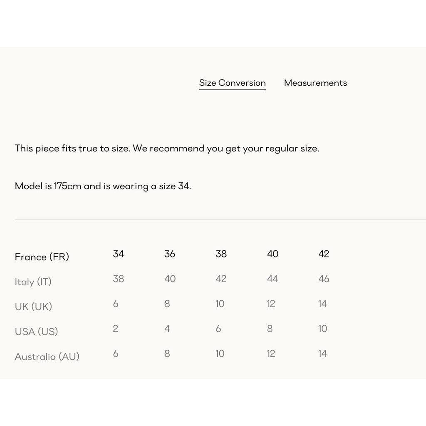Click the Italy (IT) row label
Viewport: 426px width, 426px height.
[x=33, y=282]
